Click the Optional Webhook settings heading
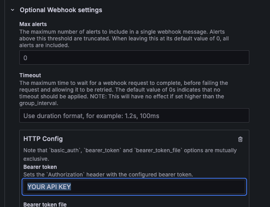This screenshot has width=270, height=207. [x=61, y=10]
